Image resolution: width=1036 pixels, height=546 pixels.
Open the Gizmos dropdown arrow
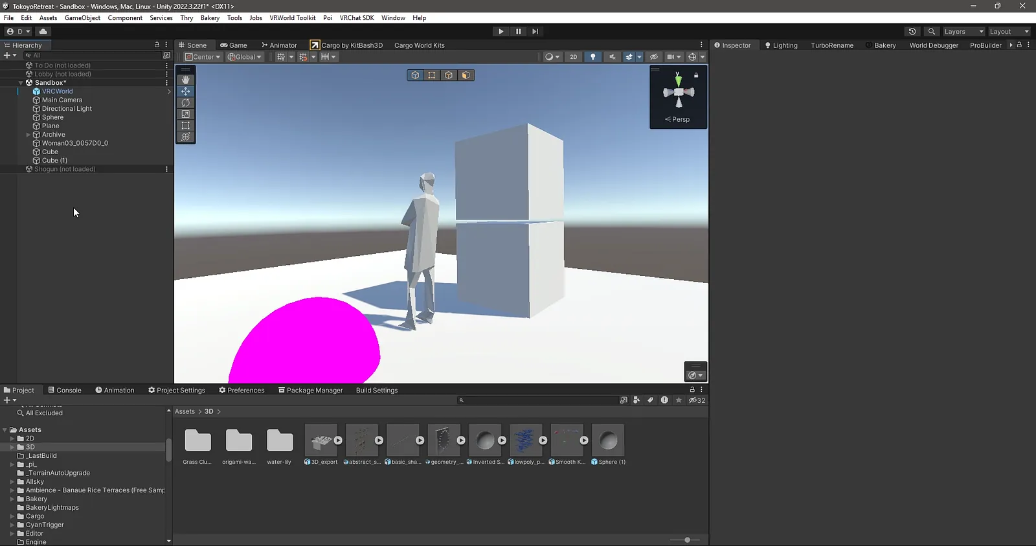click(703, 57)
